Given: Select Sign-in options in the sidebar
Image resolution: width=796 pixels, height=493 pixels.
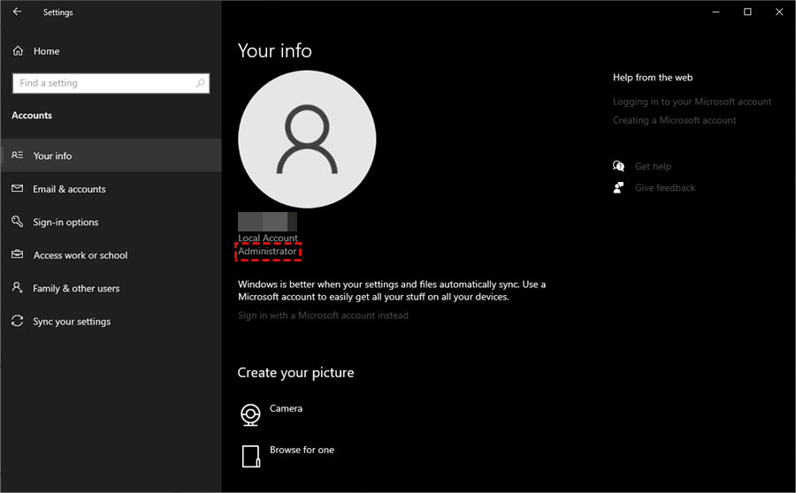Looking at the screenshot, I should pos(65,222).
